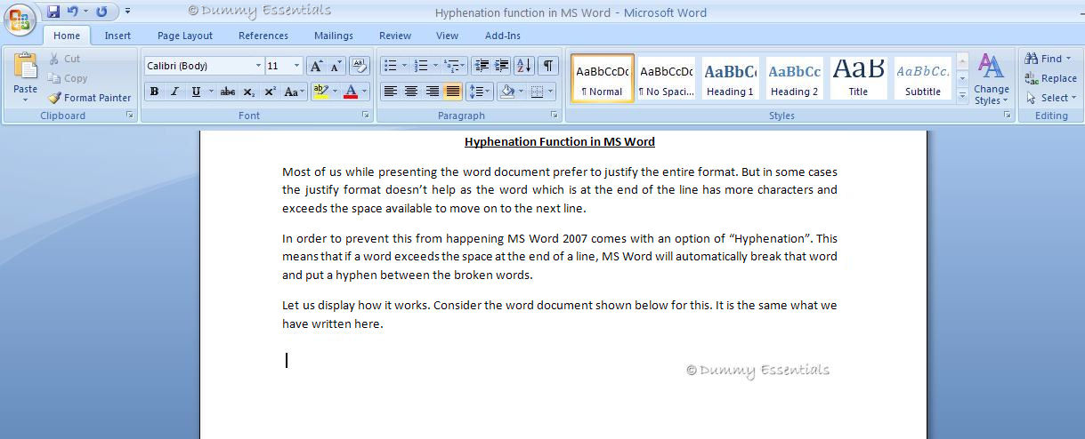Screen dimensions: 1085x439
Task: Apply text highlight color
Action: click(320, 92)
